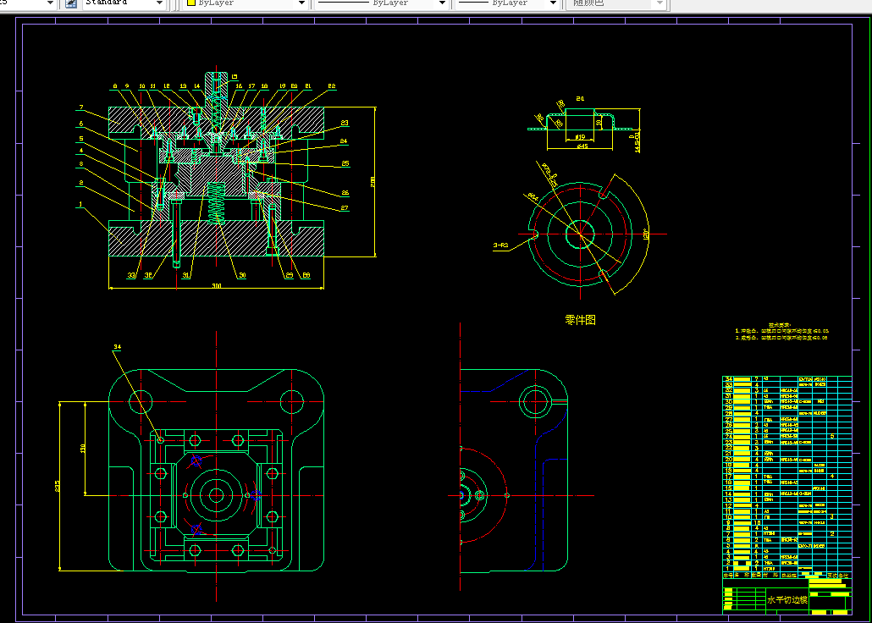The image size is (872, 623).
Task: Select balloon number 29 below the section view
Action: point(290,275)
